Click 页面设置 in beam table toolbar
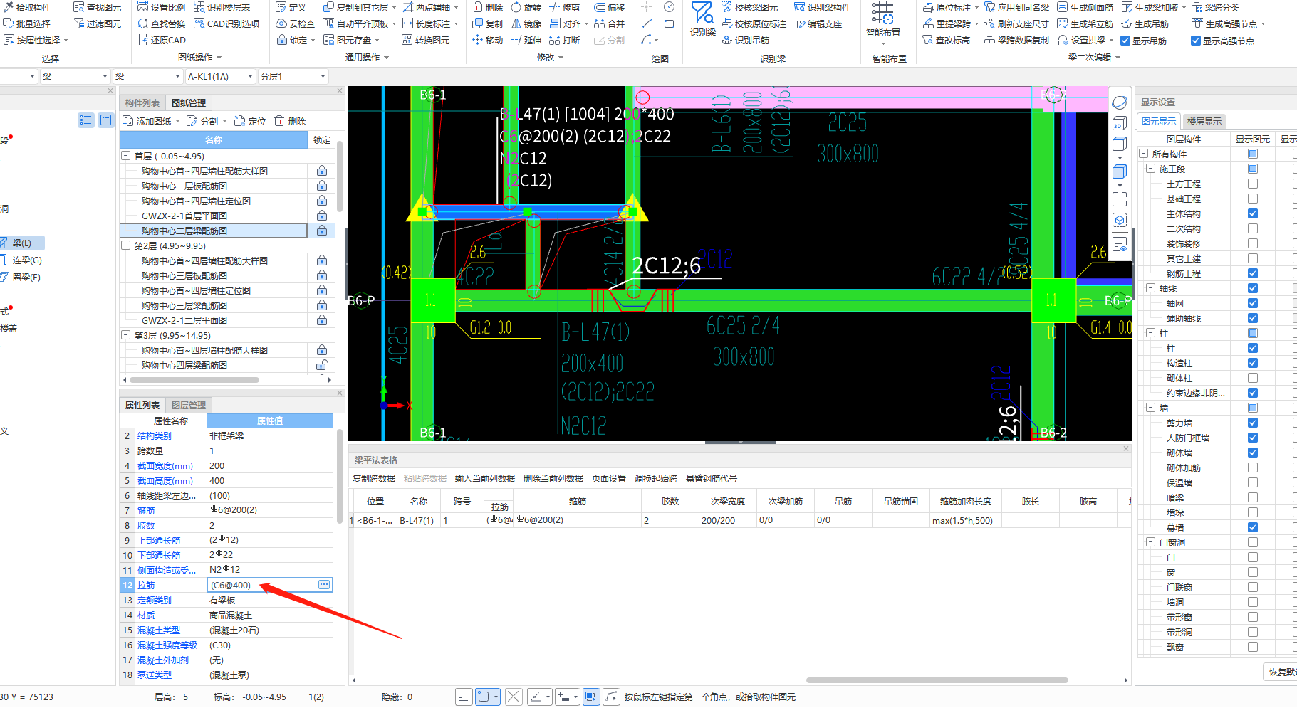The width and height of the screenshot is (1297, 708). 609,479
